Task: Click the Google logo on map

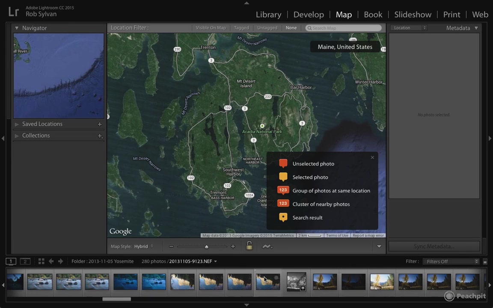Action: pos(120,231)
